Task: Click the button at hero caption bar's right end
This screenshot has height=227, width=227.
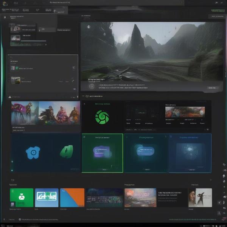Action: click(x=212, y=88)
